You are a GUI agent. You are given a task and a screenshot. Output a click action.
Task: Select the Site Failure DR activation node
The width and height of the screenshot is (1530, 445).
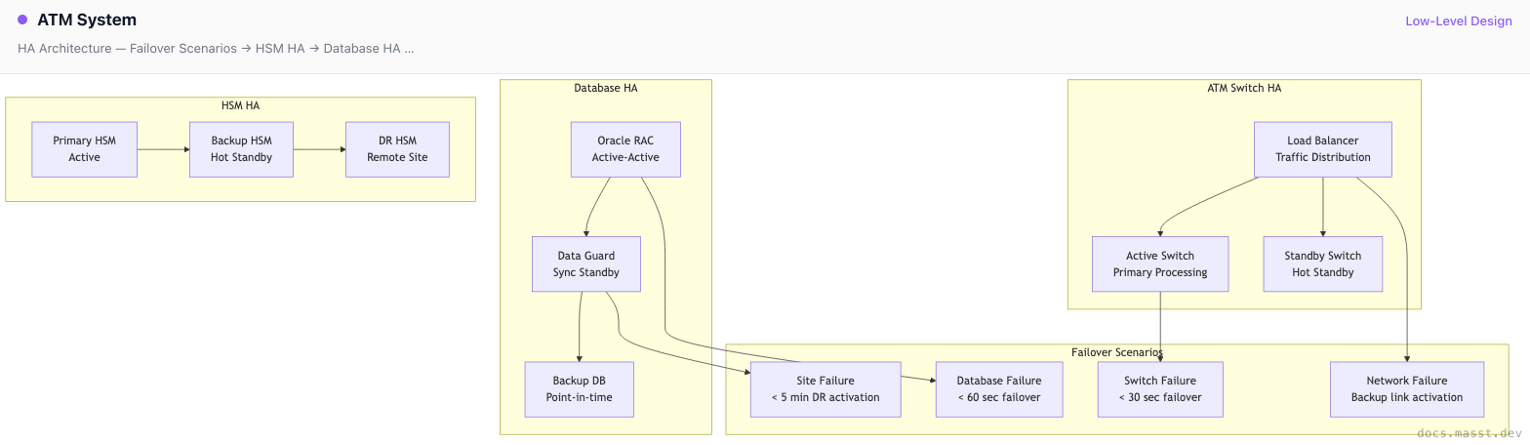click(825, 389)
